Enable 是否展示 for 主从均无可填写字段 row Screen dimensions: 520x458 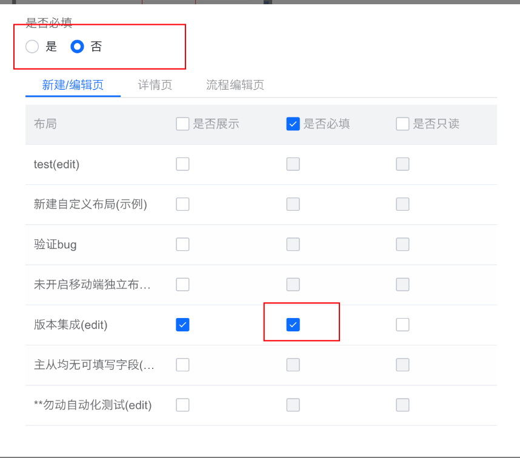pyautogui.click(x=183, y=365)
